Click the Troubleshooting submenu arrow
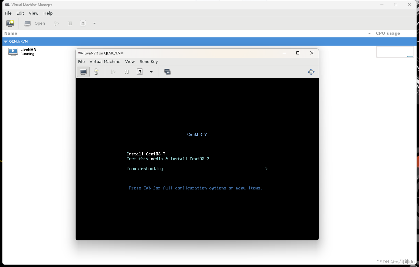This screenshot has height=267, width=419. (x=266, y=168)
